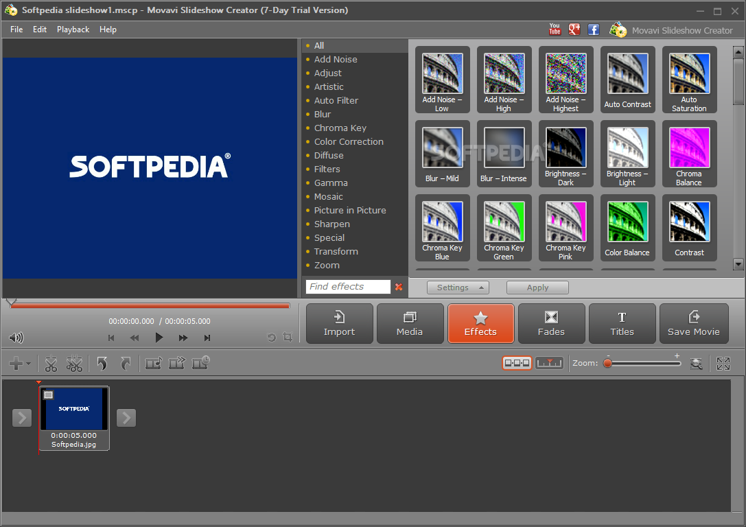
Task: Fast forward playback
Action: [183, 338]
